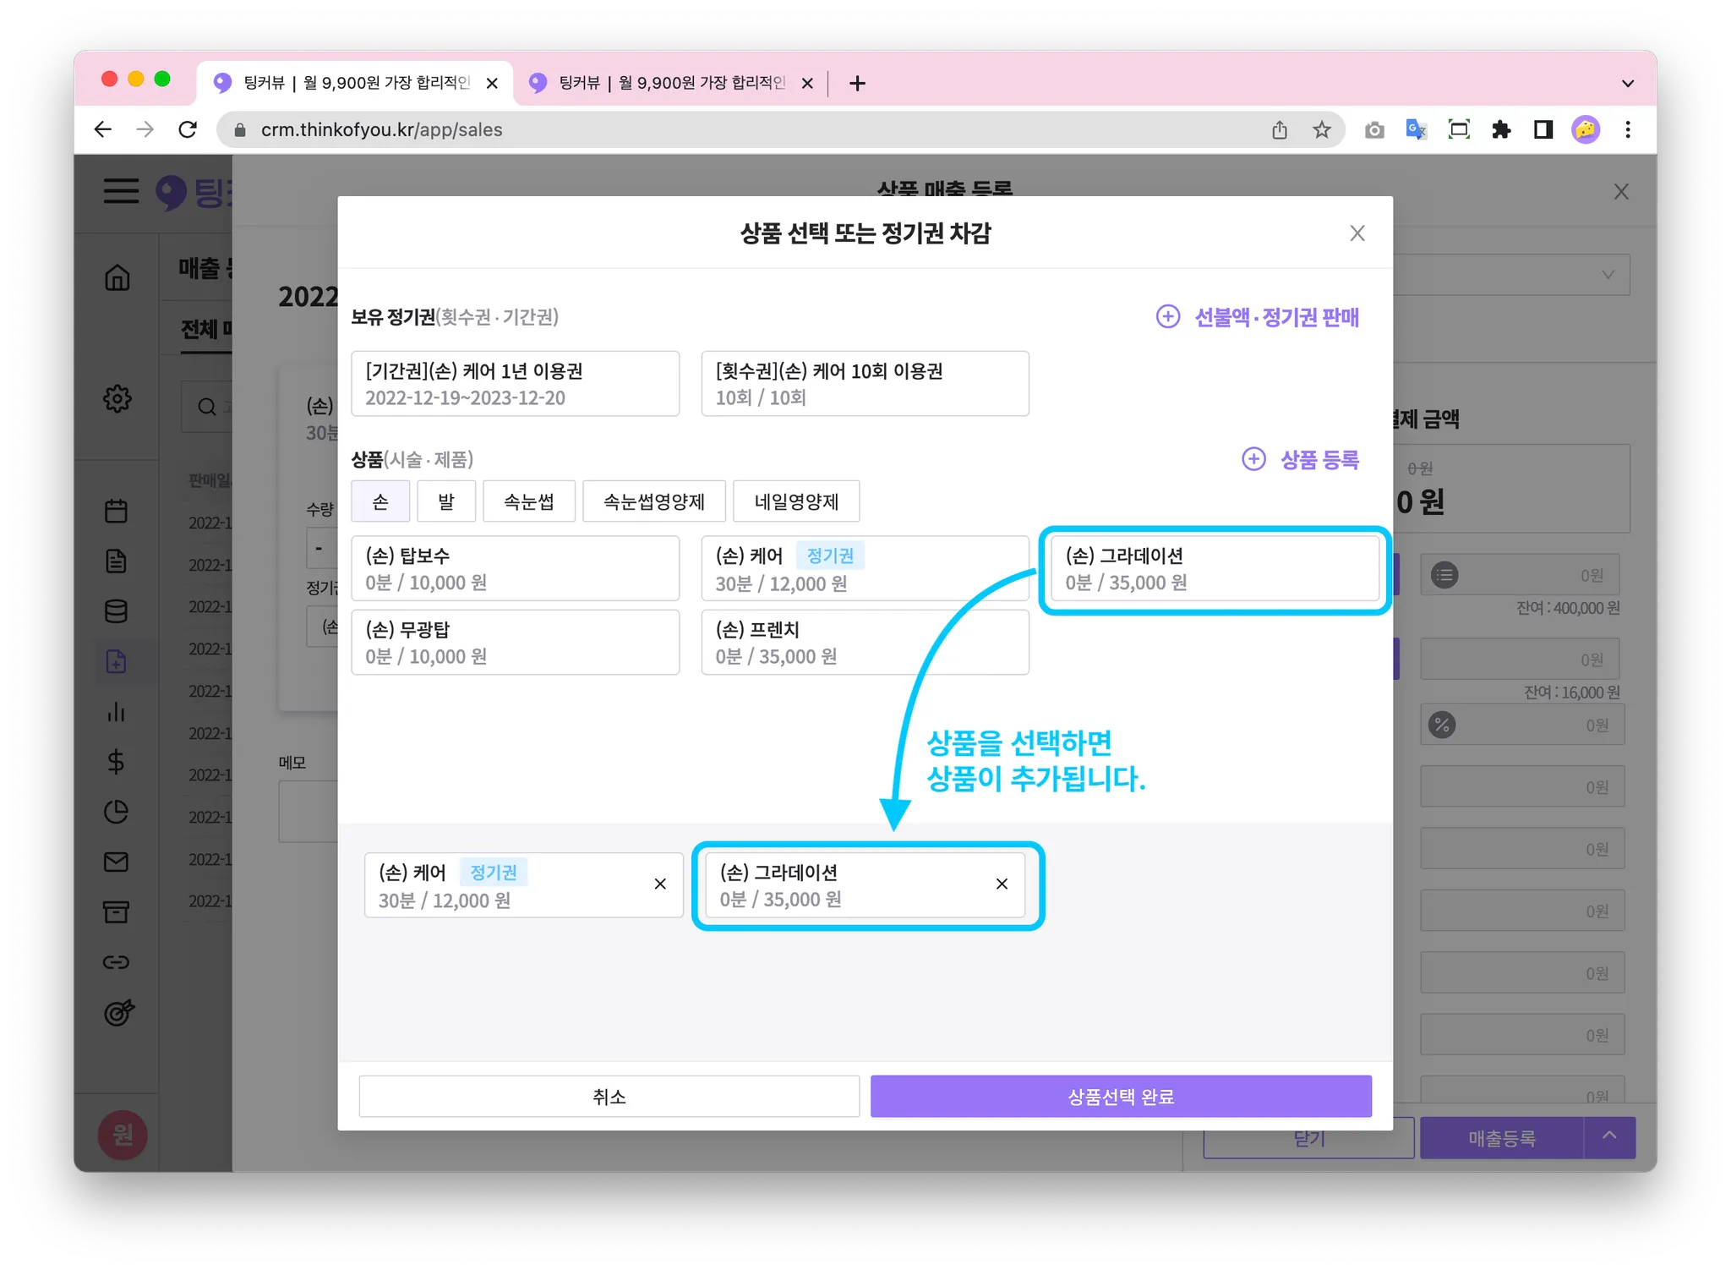Choose the [횟수권](손) 케어 10회 이용권 card
The height and width of the screenshot is (1270, 1731).
[864, 384]
